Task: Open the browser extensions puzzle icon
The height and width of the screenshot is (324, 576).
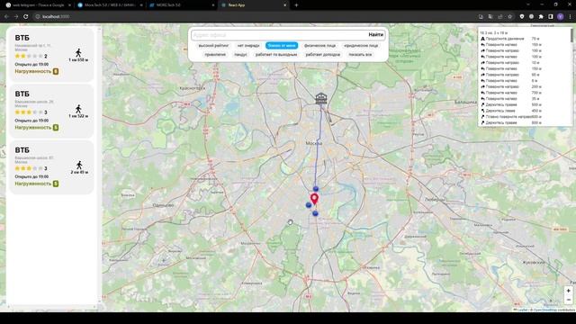Action: [541, 16]
